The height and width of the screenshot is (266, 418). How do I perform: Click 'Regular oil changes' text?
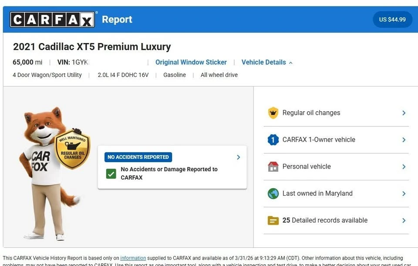tap(311, 113)
